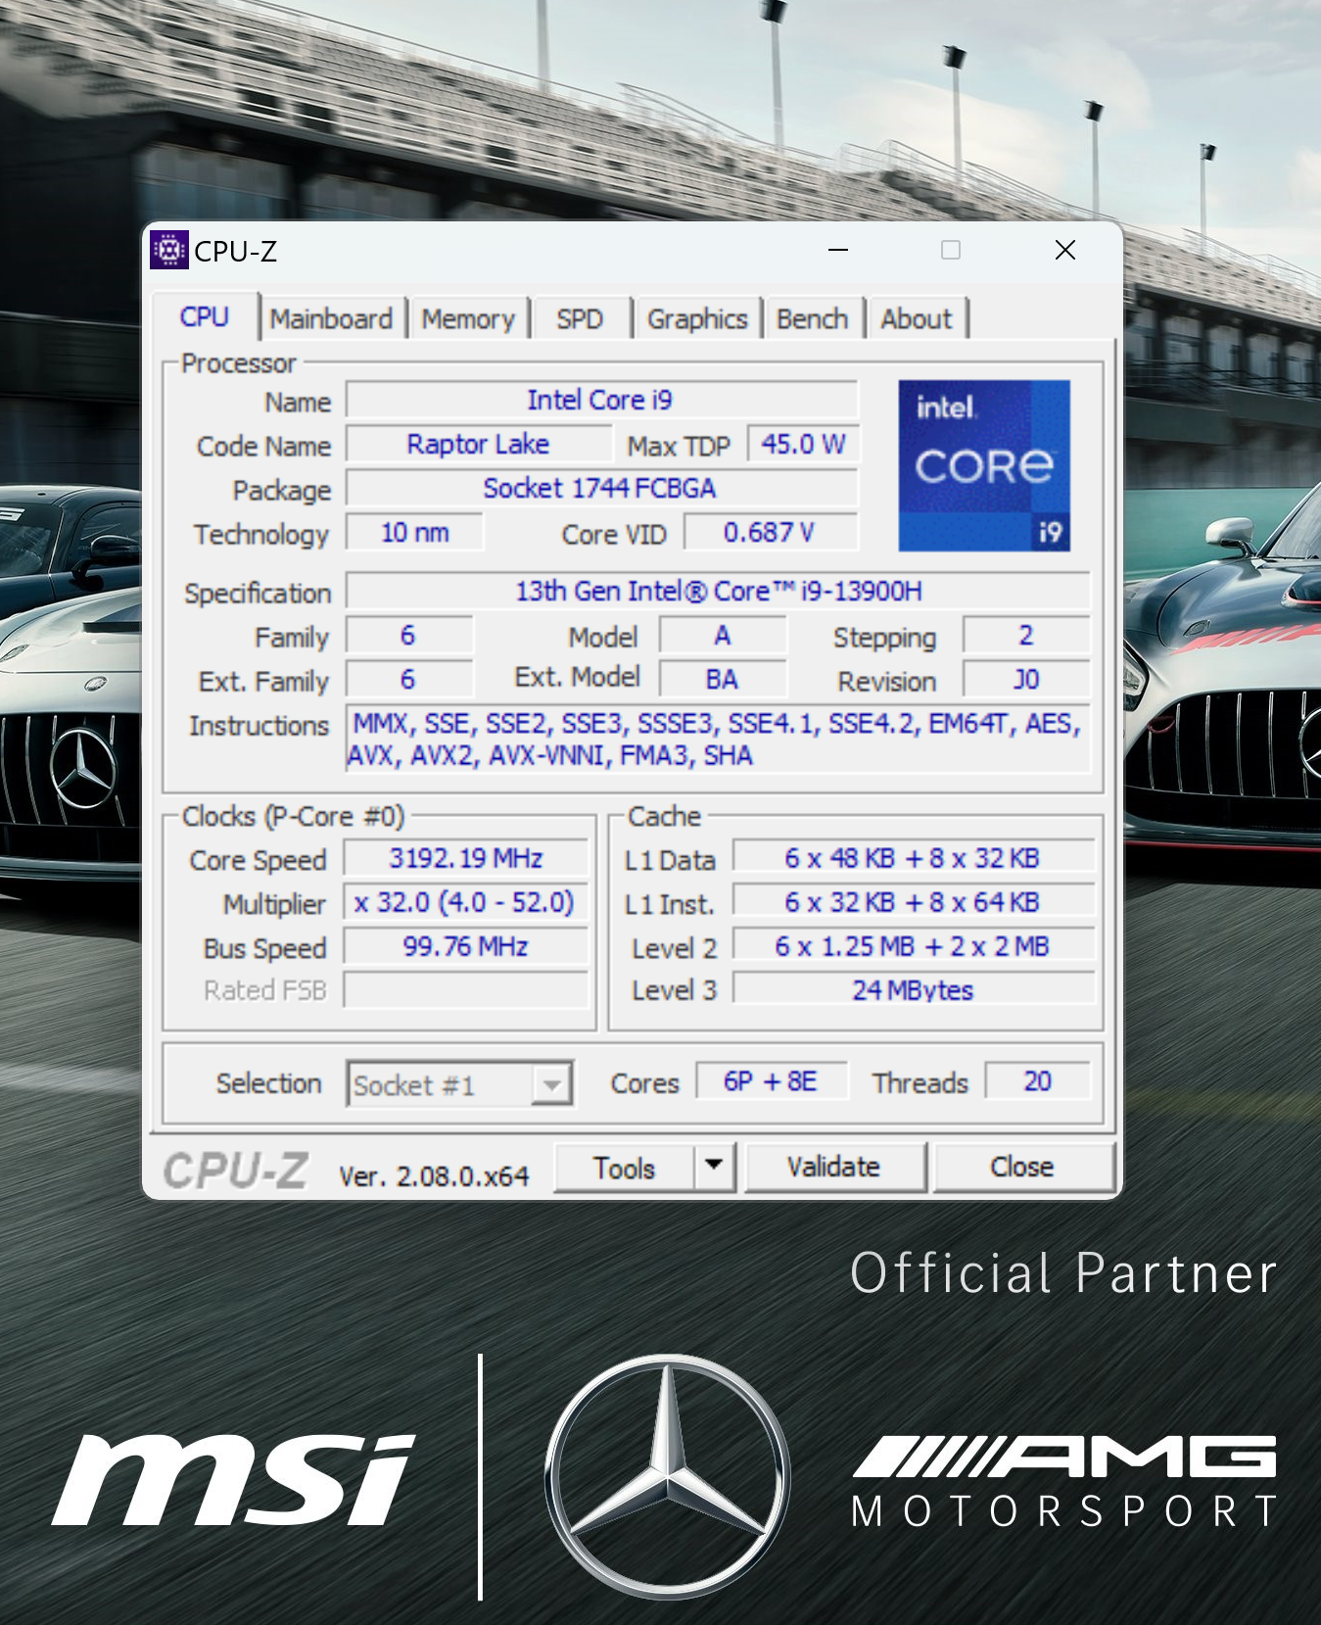Image resolution: width=1321 pixels, height=1625 pixels.
Task: Click the Ext. Model value 'BA'
Action: (723, 680)
